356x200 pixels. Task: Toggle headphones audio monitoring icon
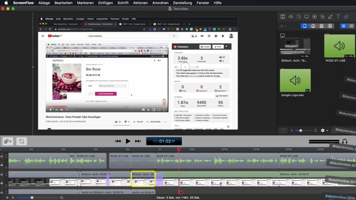click(x=344, y=142)
